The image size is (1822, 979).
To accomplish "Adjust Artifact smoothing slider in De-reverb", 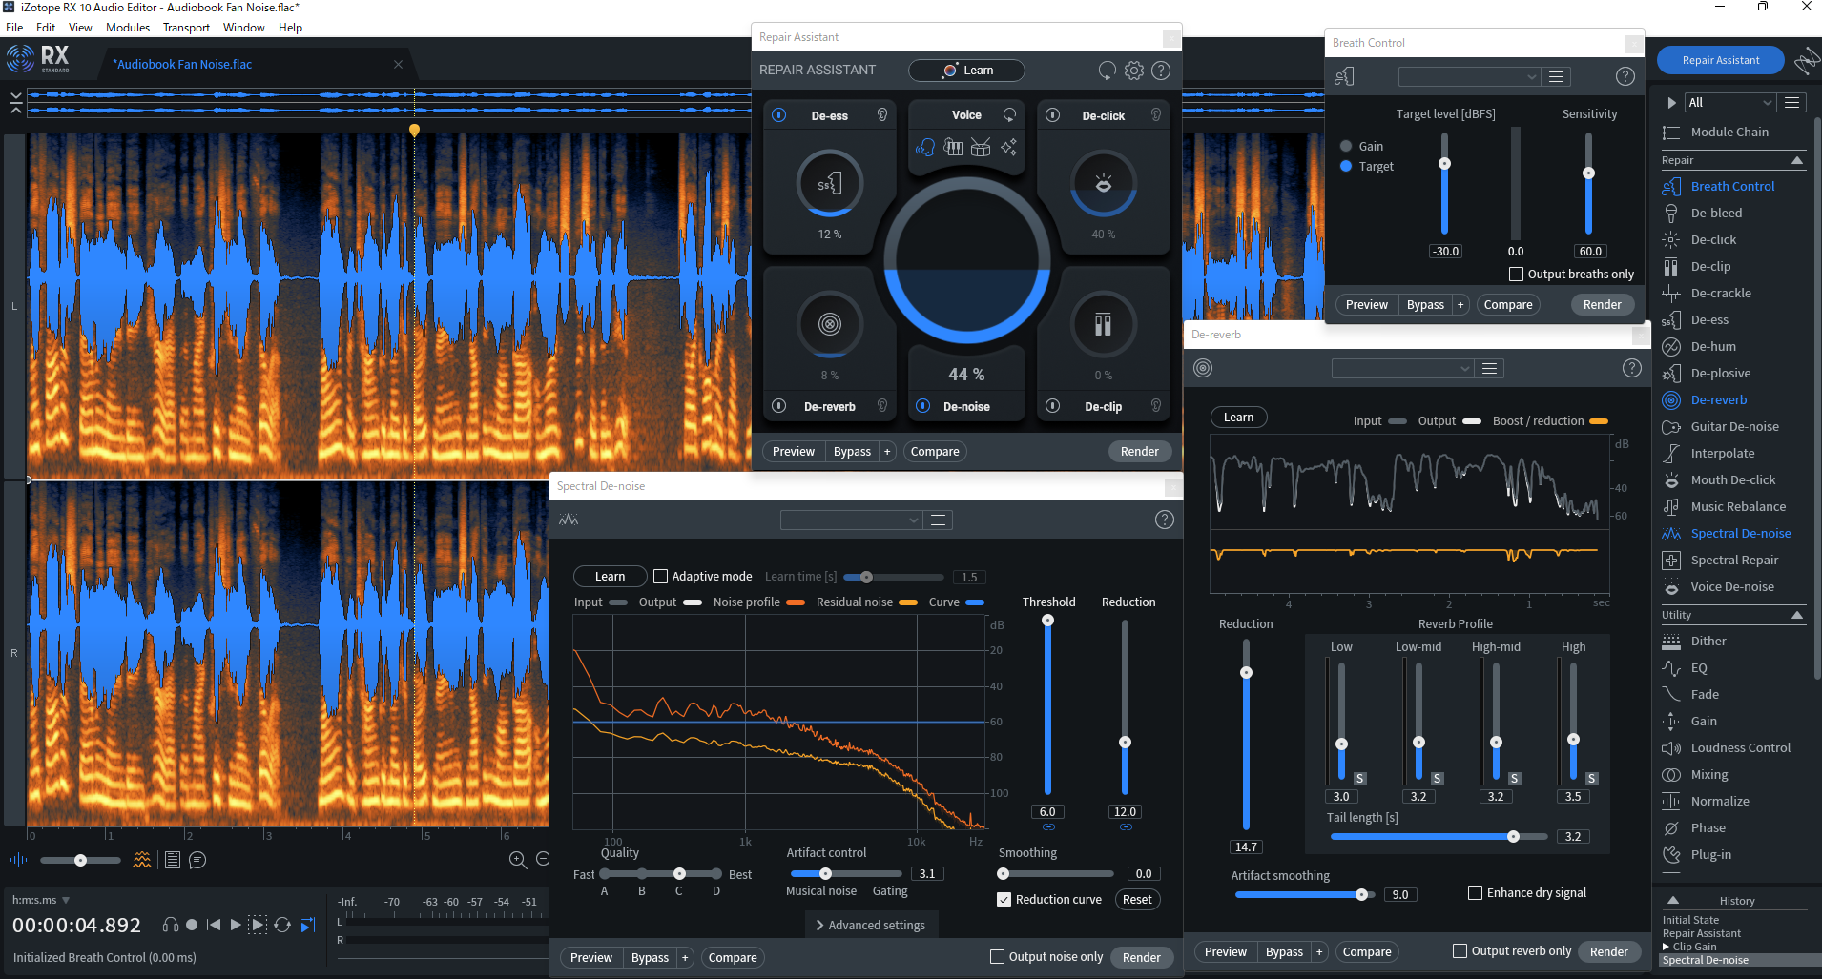I will coord(1361,894).
